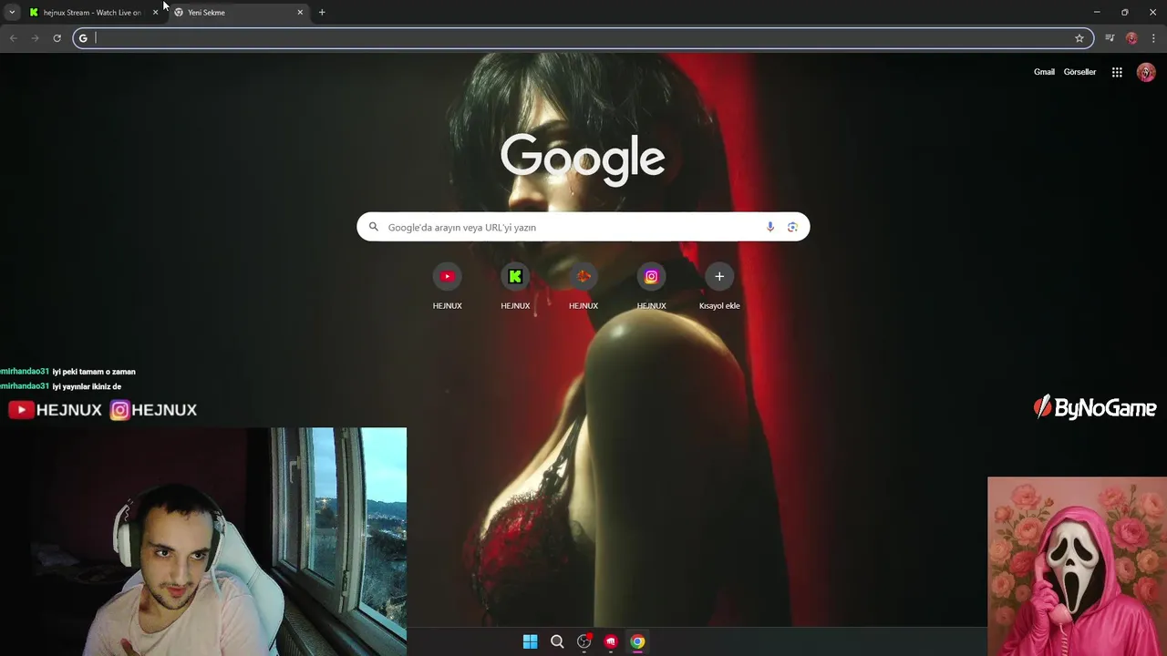
Task: Minimize the Chrome window
Action: [x=1097, y=12]
